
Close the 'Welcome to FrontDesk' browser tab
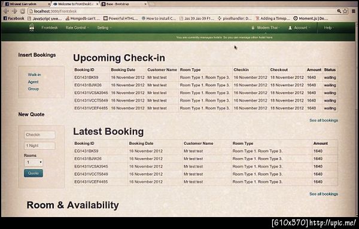[x=98, y=4]
